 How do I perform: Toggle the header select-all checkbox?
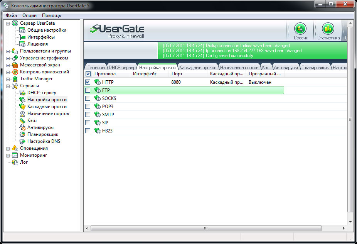pos(88,74)
